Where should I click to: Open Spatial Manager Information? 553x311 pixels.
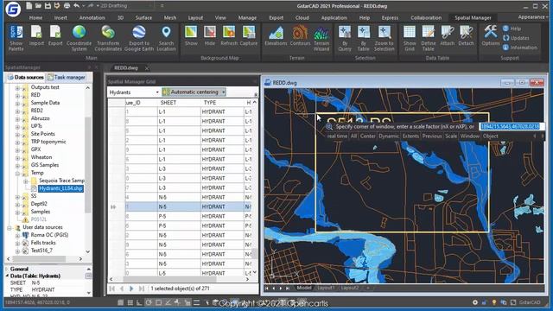[x=520, y=48]
